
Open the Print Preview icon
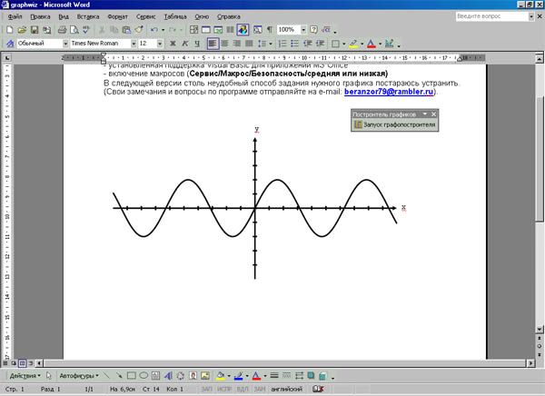click(x=74, y=30)
